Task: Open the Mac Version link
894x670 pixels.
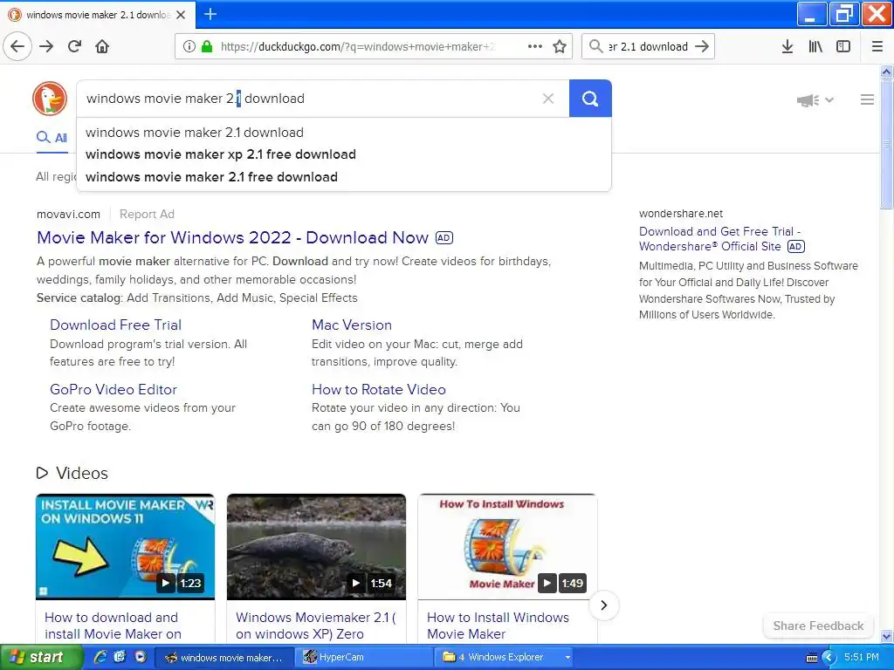Action: click(352, 325)
